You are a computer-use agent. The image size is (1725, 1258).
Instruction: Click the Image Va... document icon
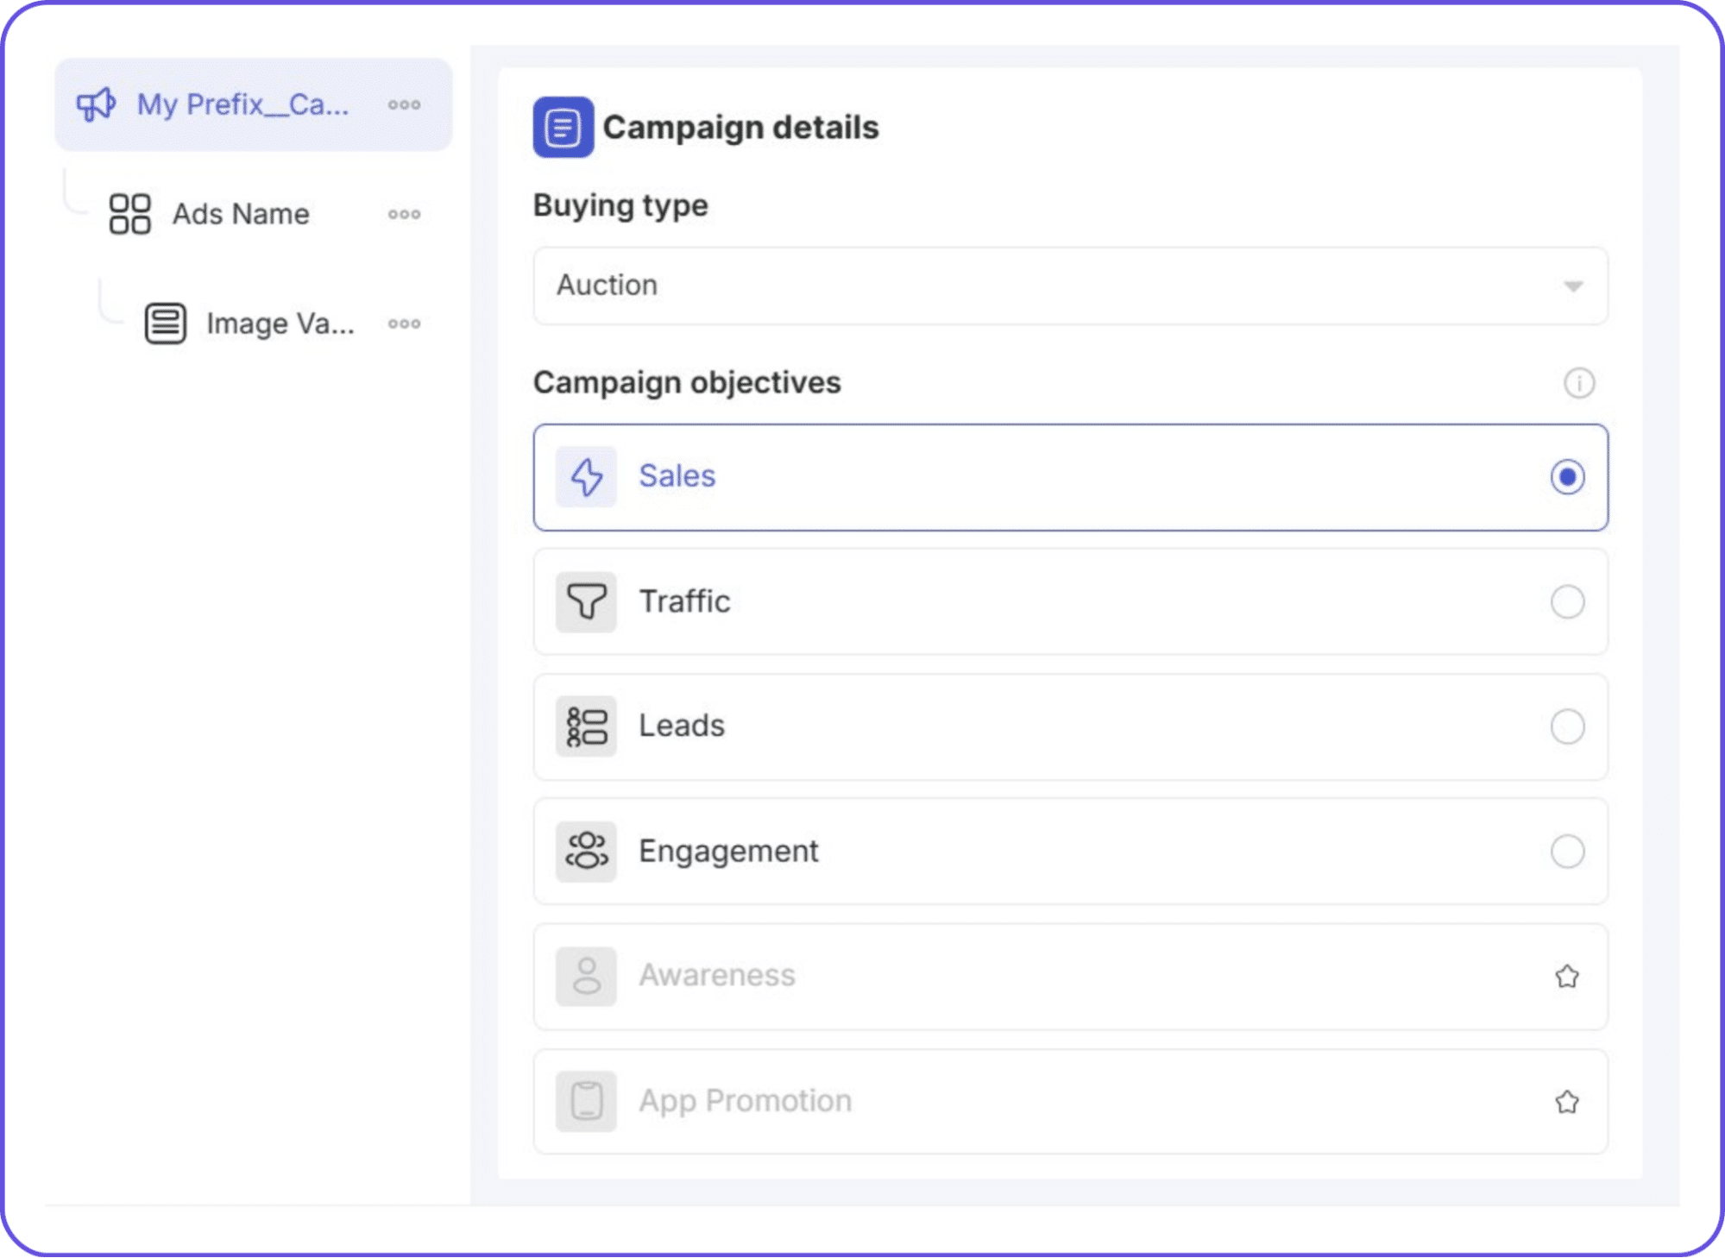(165, 324)
